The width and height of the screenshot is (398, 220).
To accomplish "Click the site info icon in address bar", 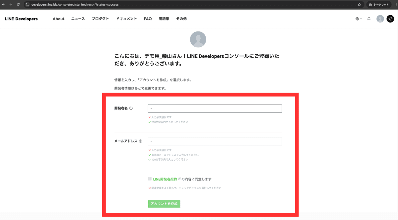I will [x=28, y=5].
